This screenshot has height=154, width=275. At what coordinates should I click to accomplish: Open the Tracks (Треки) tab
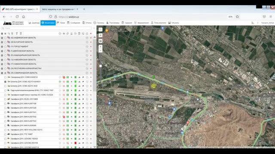point(61,23)
